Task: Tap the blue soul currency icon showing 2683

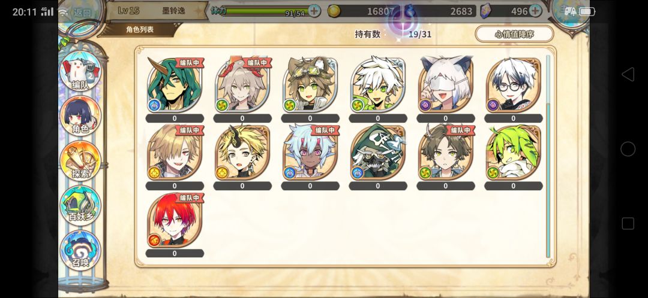Action: pyautogui.click(x=410, y=11)
